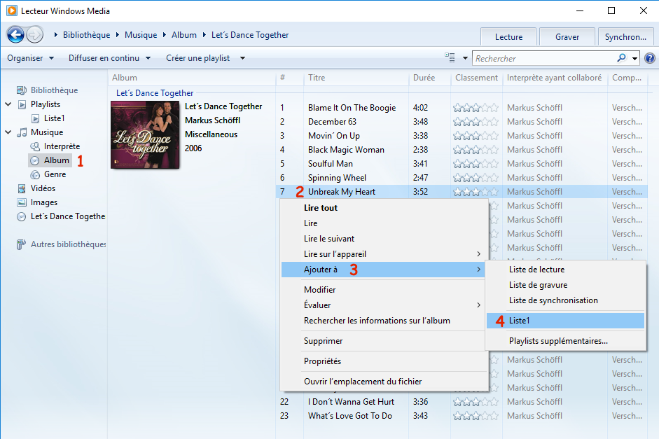Switch to the Synchron... tab
The height and width of the screenshot is (439, 659).
pos(625,37)
